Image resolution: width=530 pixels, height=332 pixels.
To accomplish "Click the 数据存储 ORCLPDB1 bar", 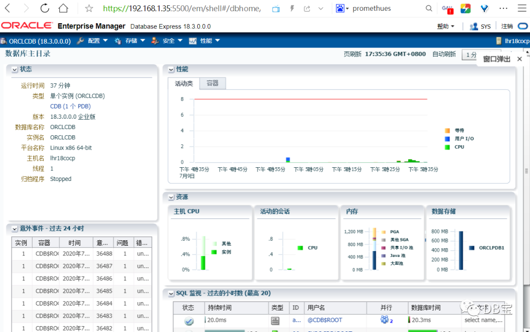I will pyautogui.click(x=461, y=250).
